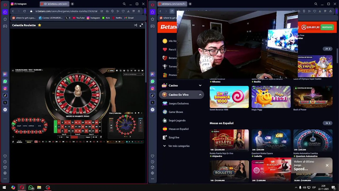Viewport: 339px width, 191px height.
Task: Open Opera sidebar GX Corner gamepad in left window
Action: point(5,26)
